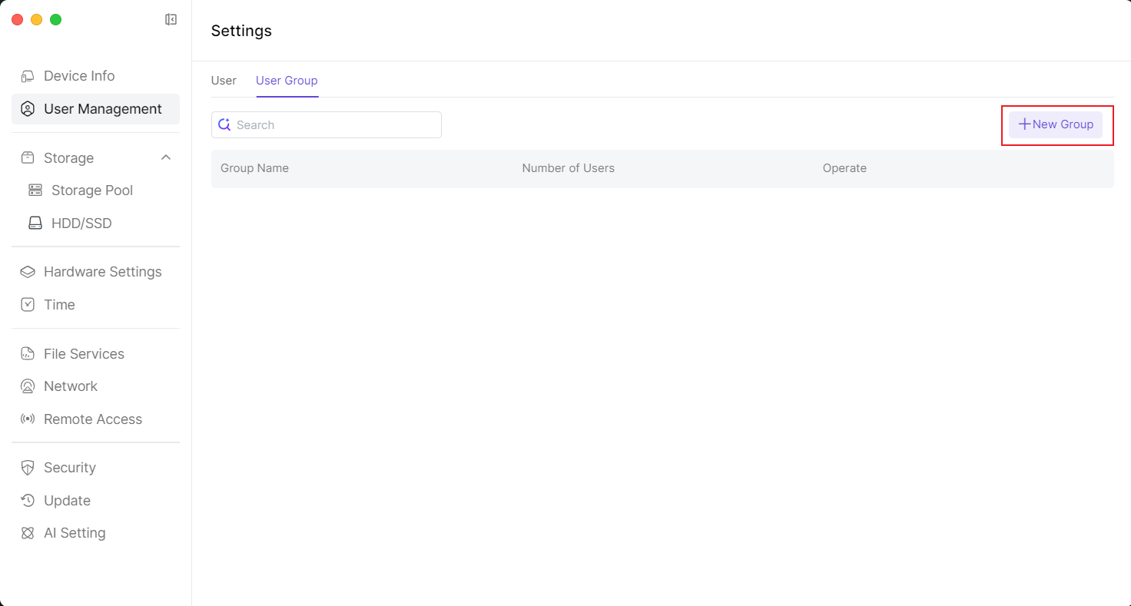1131x606 pixels.
Task: Open File Services via its icon
Action: click(28, 354)
